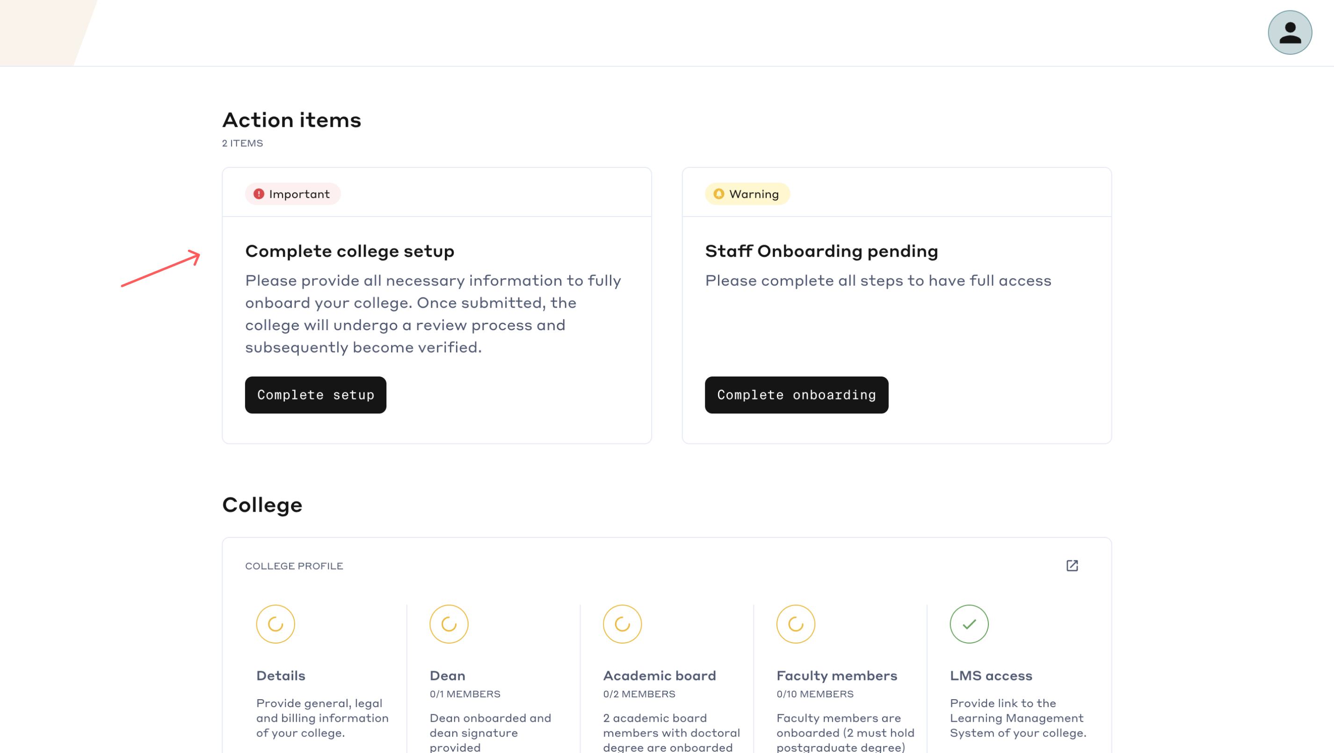The height and width of the screenshot is (753, 1334).
Task: Open the Faculty members section title
Action: tap(837, 676)
